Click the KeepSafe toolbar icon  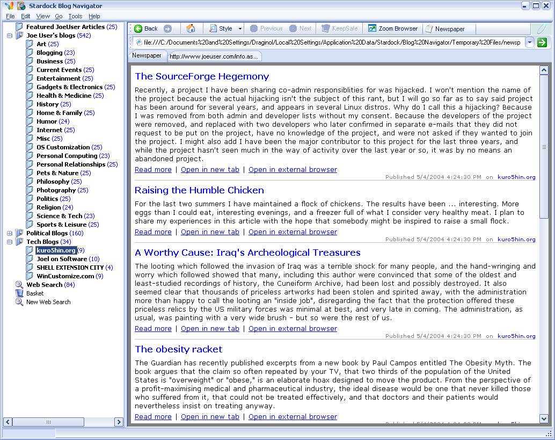[326, 28]
